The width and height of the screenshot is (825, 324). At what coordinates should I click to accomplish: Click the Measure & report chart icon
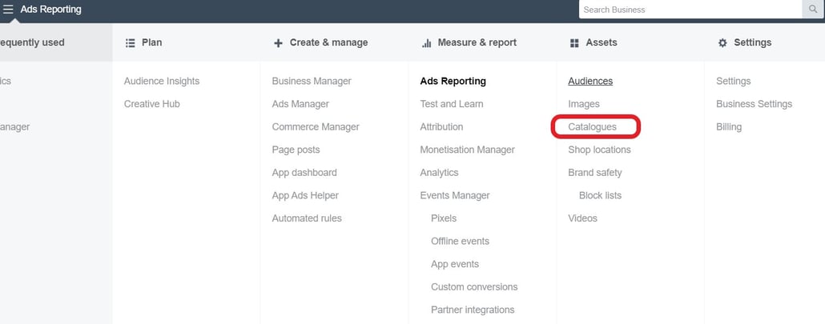point(427,43)
